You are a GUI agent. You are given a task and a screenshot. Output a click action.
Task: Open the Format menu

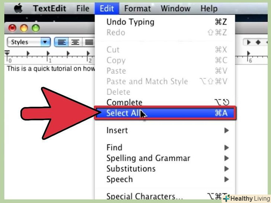click(x=137, y=9)
